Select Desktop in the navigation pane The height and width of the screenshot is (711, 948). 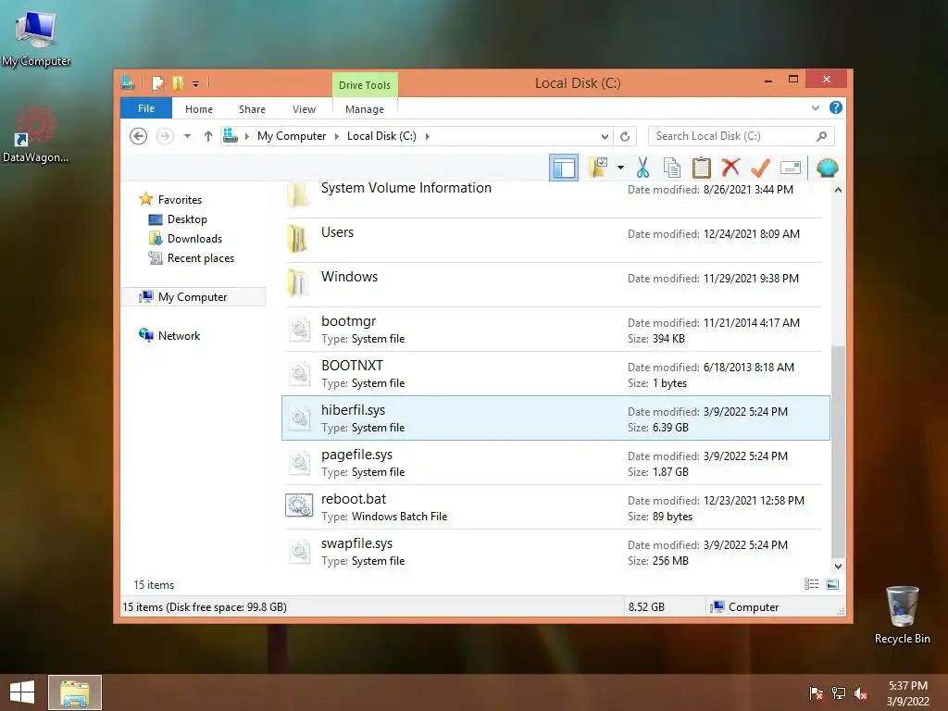click(x=187, y=218)
